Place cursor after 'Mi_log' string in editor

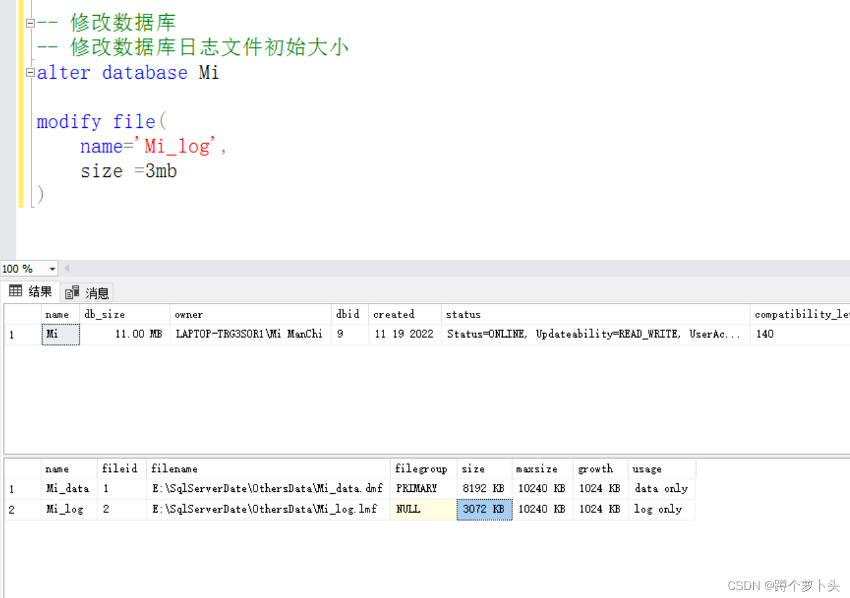pos(218,147)
